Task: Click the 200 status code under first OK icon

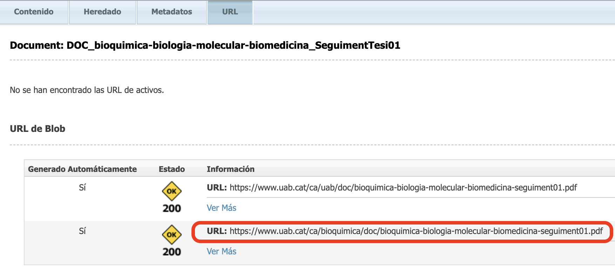Action: (171, 208)
